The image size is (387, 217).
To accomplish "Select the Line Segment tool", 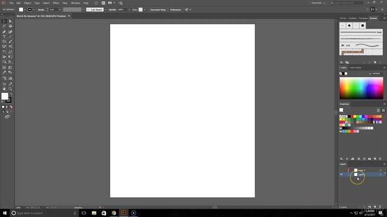I will click(10, 37).
